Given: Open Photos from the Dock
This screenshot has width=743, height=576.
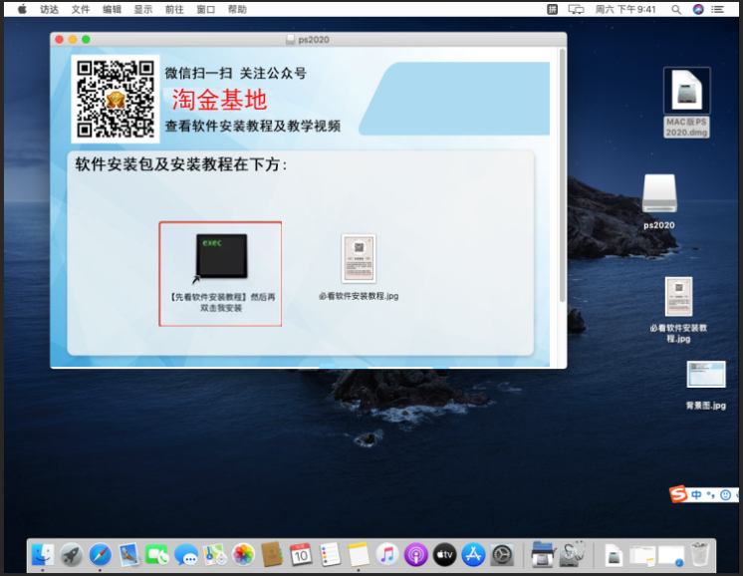Looking at the screenshot, I should pos(244,554).
